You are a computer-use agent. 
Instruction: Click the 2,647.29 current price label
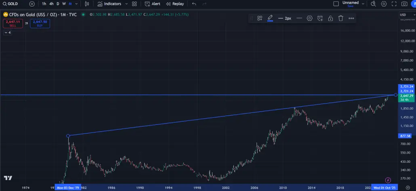(x=407, y=96)
